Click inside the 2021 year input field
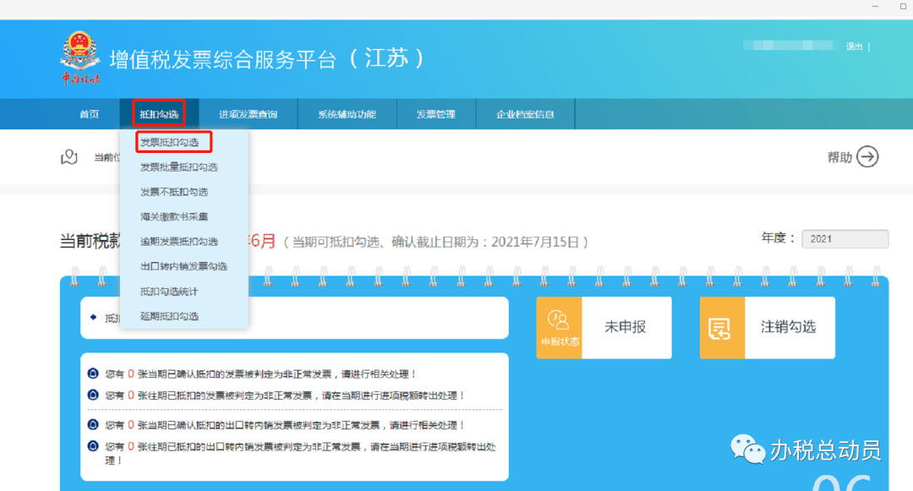This screenshot has height=491, width=913. pos(845,238)
